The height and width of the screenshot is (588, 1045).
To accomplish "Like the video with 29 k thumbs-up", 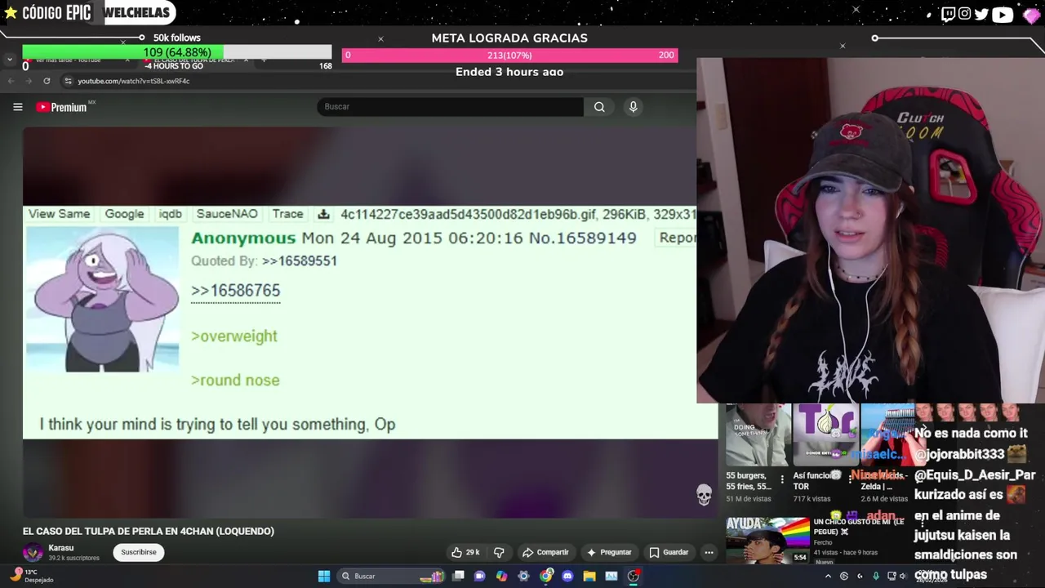I will [465, 552].
